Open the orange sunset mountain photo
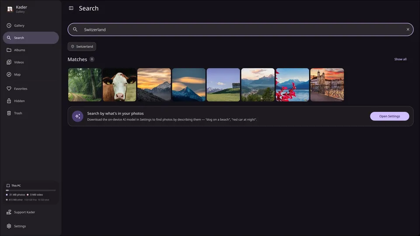 (x=154, y=85)
